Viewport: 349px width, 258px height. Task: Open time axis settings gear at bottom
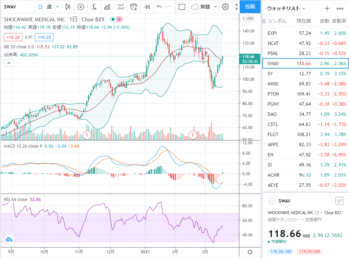click(x=250, y=252)
